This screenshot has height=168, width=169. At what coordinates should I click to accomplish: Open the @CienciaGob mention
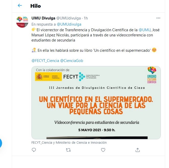(72, 61)
